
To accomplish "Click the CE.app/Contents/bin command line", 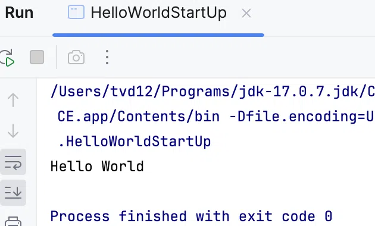I will (x=215, y=117).
